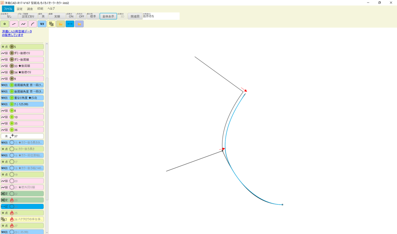Click the 指示待ち status display field
Screen dimensions: 397x234
pos(161,16)
